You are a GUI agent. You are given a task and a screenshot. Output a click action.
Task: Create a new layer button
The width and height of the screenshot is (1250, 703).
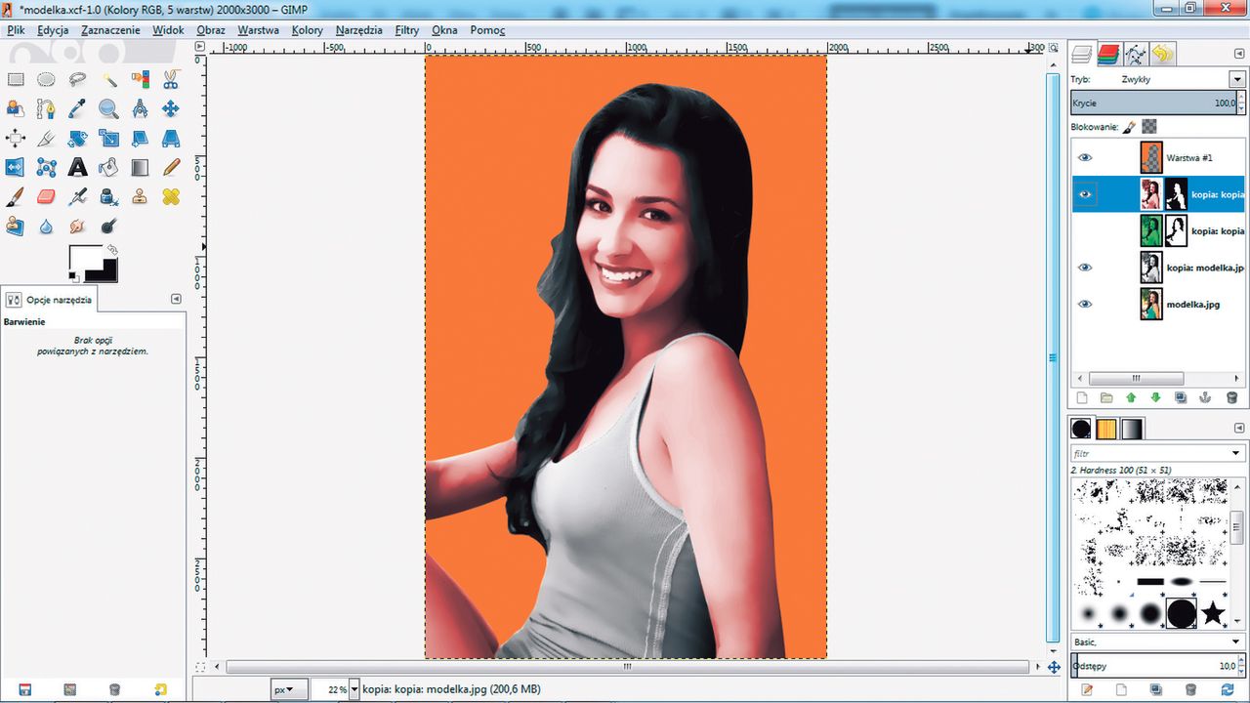pyautogui.click(x=1081, y=397)
